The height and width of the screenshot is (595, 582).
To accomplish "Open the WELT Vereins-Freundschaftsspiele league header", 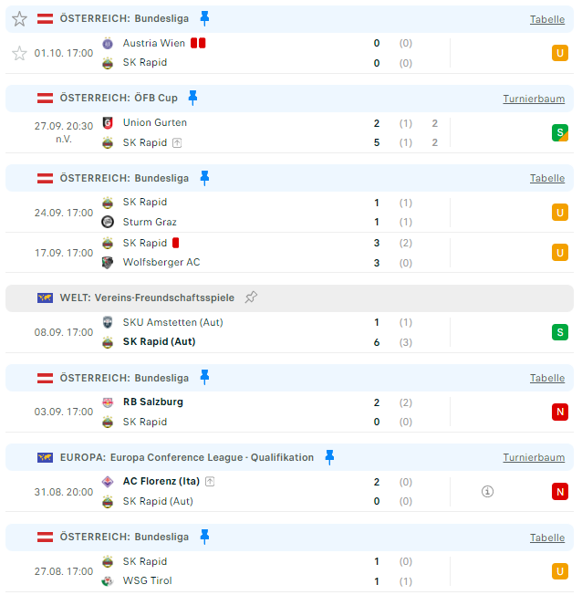I will pos(147,297).
